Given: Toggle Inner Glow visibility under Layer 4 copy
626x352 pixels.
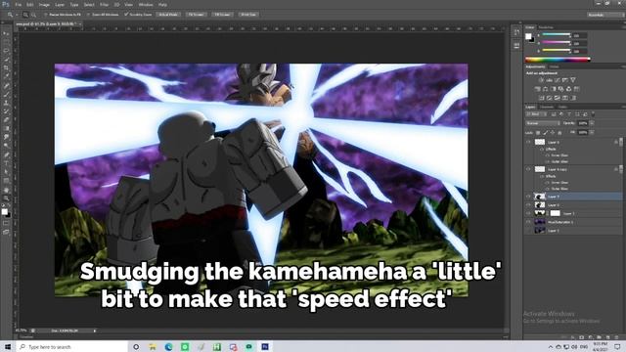Looking at the screenshot, I should click(x=547, y=183).
